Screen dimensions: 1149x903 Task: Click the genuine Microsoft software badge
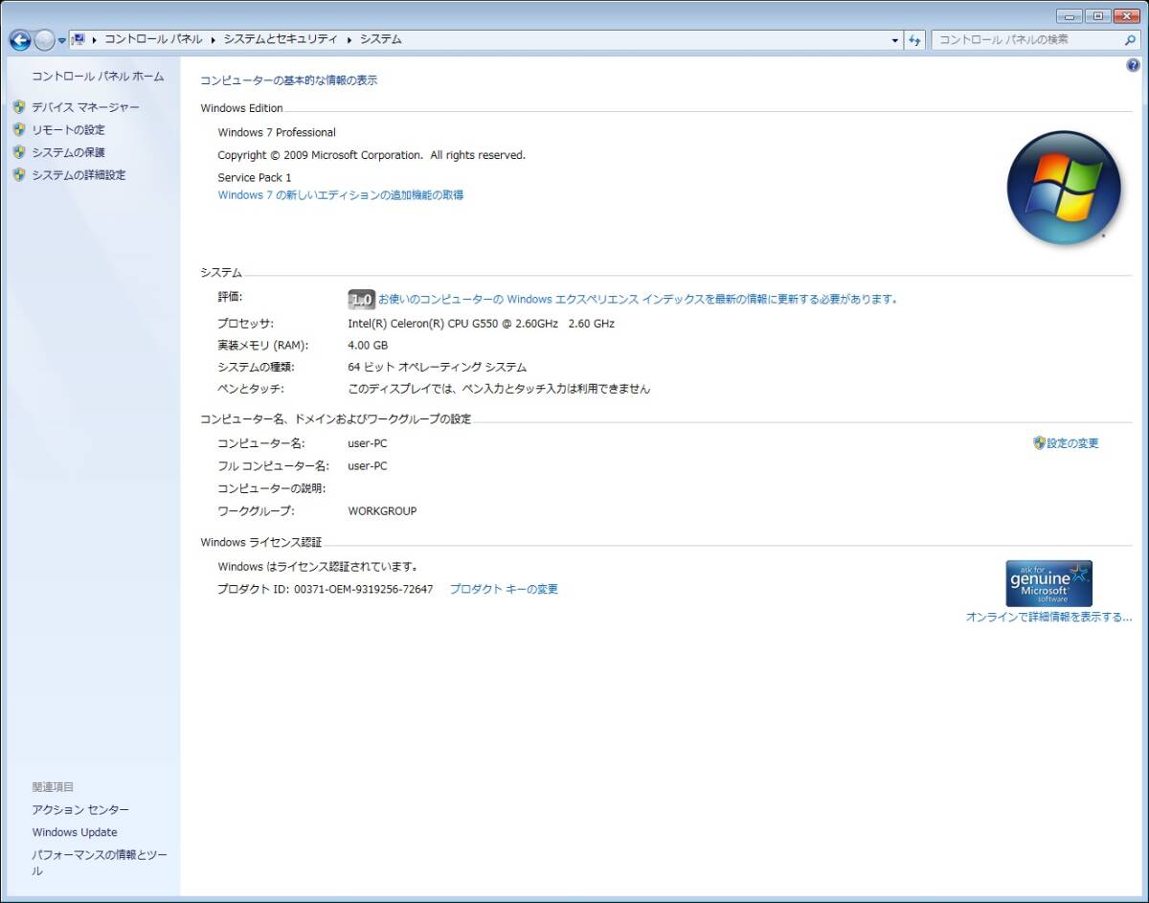(x=1048, y=583)
